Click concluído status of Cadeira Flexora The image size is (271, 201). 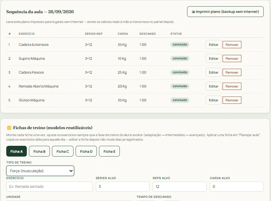tap(180, 72)
